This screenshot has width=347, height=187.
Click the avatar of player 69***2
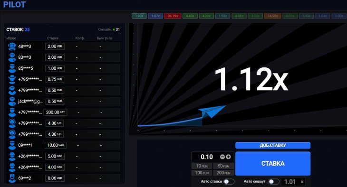12,178
